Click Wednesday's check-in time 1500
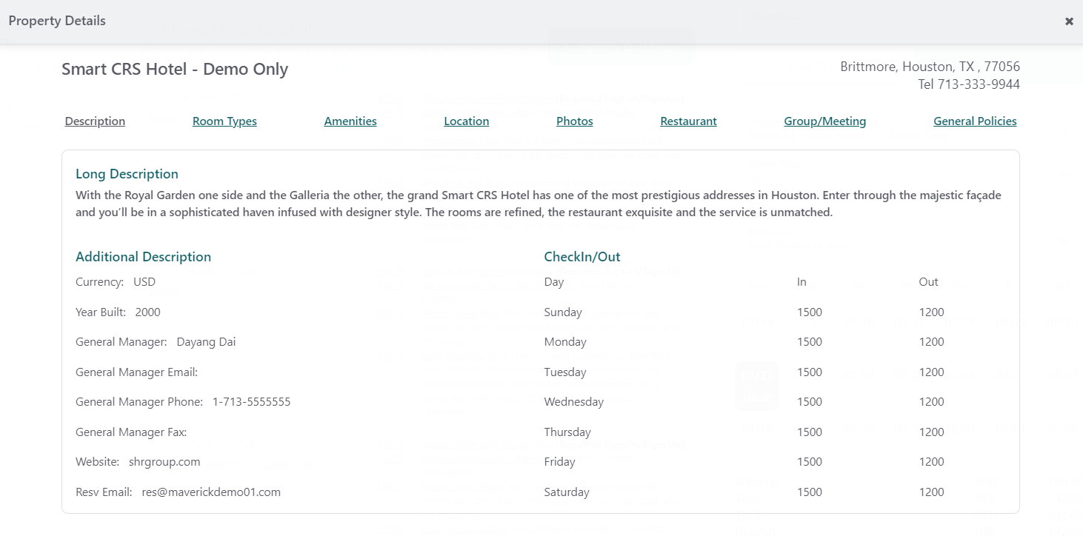 [810, 402]
